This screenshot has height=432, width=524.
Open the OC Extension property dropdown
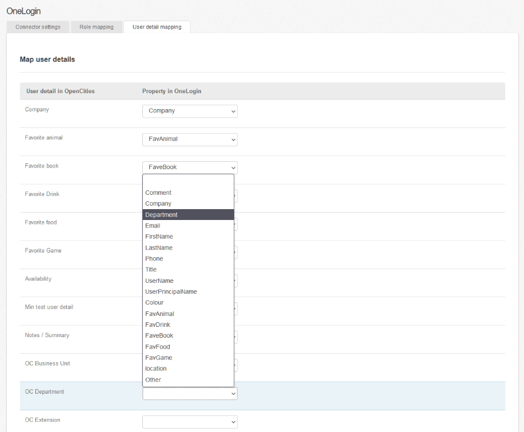click(190, 422)
